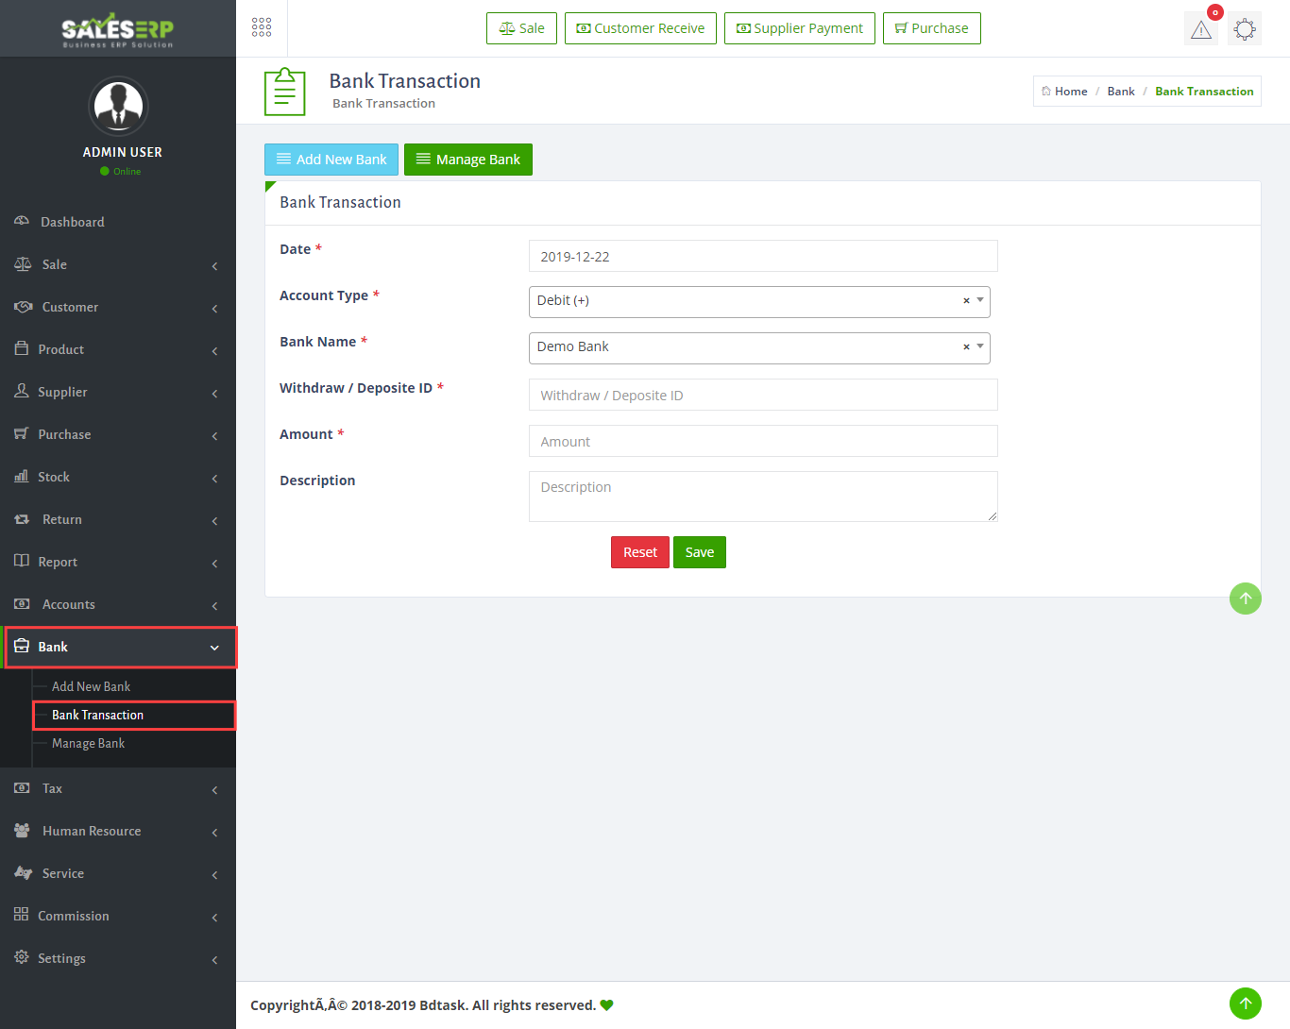Select Add New Bank in sidebar submenu

pyautogui.click(x=91, y=687)
